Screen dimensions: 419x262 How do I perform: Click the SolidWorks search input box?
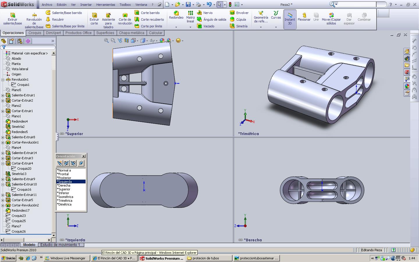click(357, 4)
